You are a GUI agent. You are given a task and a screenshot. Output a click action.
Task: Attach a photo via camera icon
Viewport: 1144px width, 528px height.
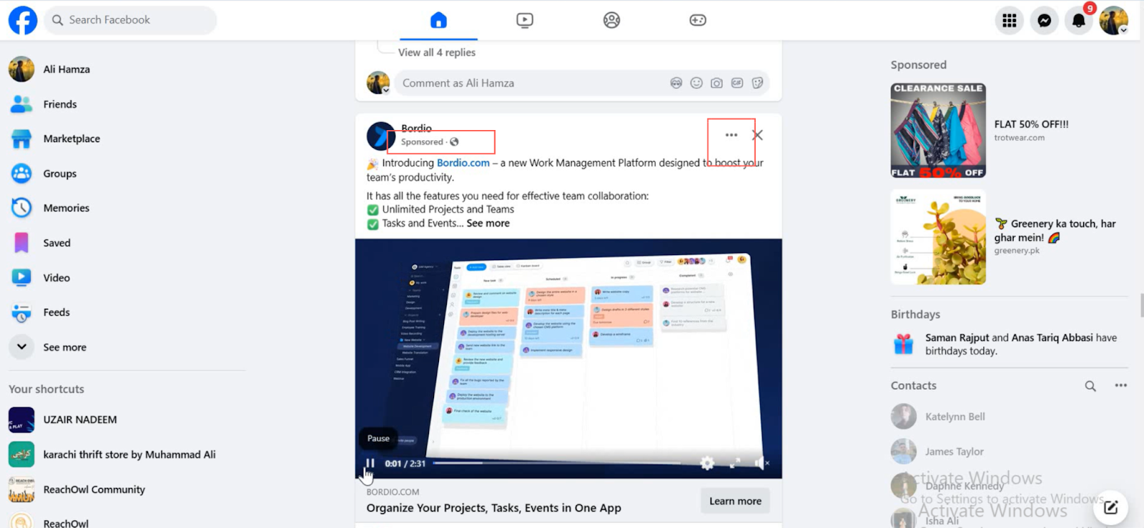tap(716, 83)
